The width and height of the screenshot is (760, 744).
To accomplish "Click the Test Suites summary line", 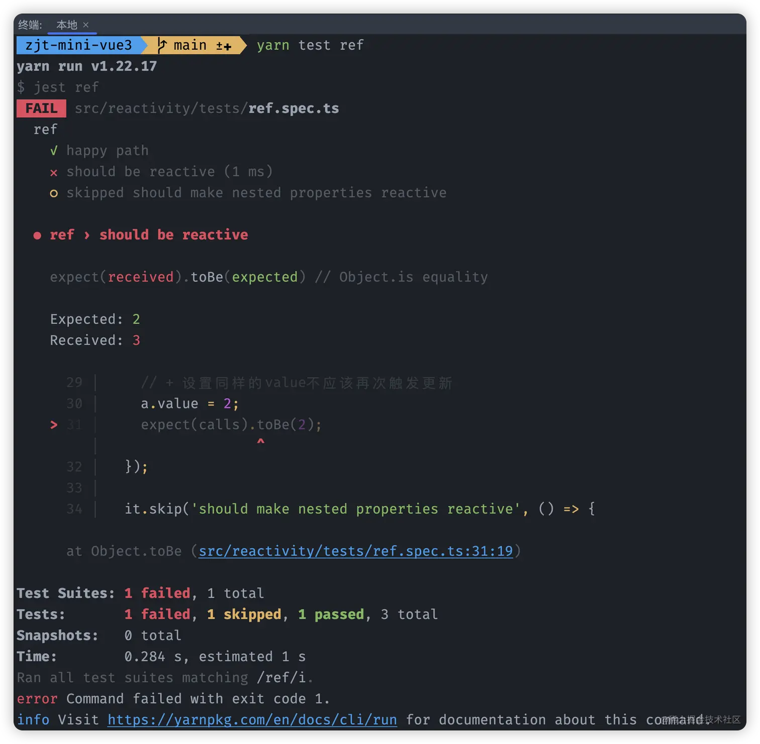I will tap(140, 594).
